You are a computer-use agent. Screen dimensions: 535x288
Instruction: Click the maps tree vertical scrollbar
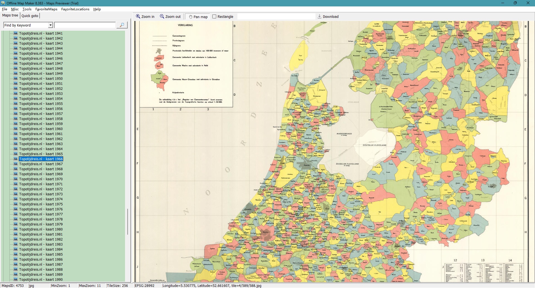click(x=128, y=222)
